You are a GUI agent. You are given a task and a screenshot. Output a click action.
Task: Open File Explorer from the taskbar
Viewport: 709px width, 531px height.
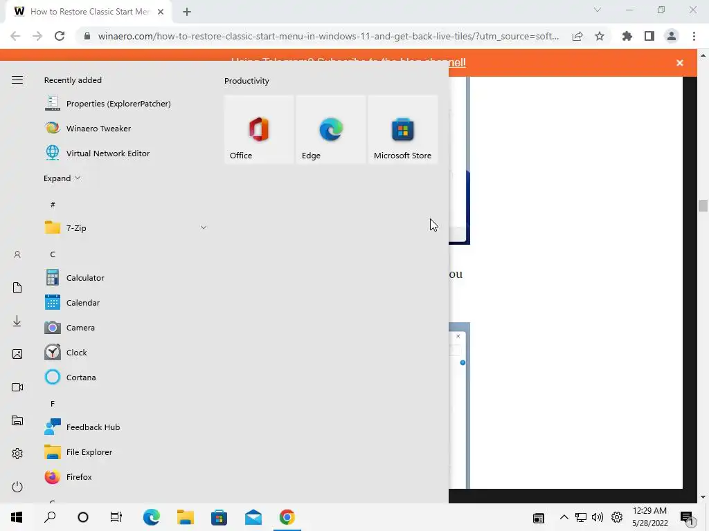click(x=186, y=517)
